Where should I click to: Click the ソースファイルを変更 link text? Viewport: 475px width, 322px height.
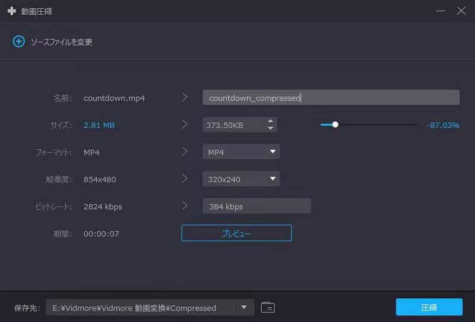pyautogui.click(x=61, y=42)
